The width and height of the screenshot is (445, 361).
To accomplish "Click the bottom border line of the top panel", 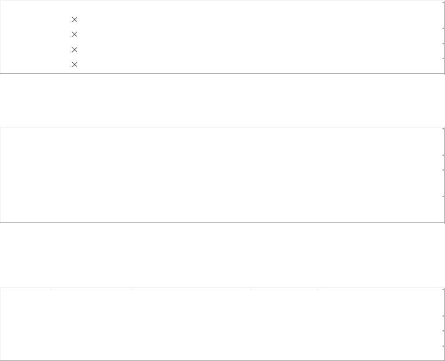I will coord(222,74).
